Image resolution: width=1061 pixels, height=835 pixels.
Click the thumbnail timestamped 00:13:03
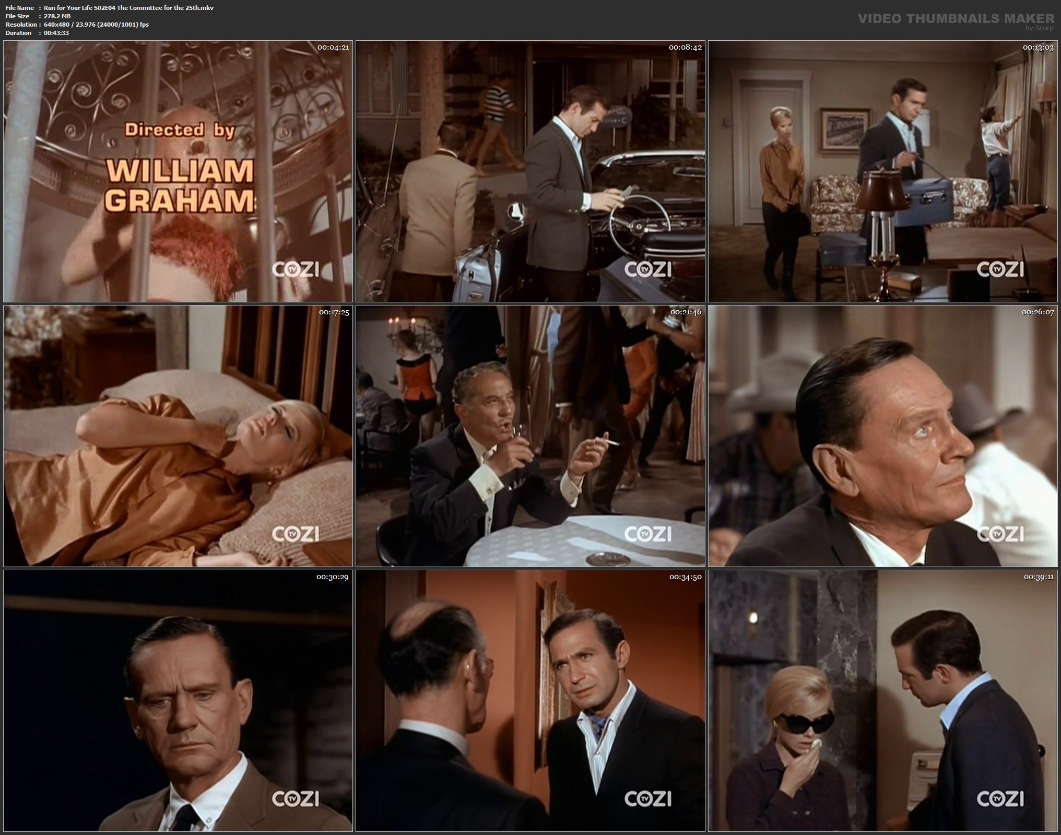pyautogui.click(x=882, y=171)
